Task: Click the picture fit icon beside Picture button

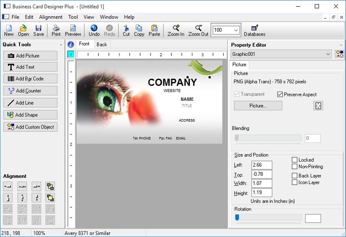Action: coord(318,106)
